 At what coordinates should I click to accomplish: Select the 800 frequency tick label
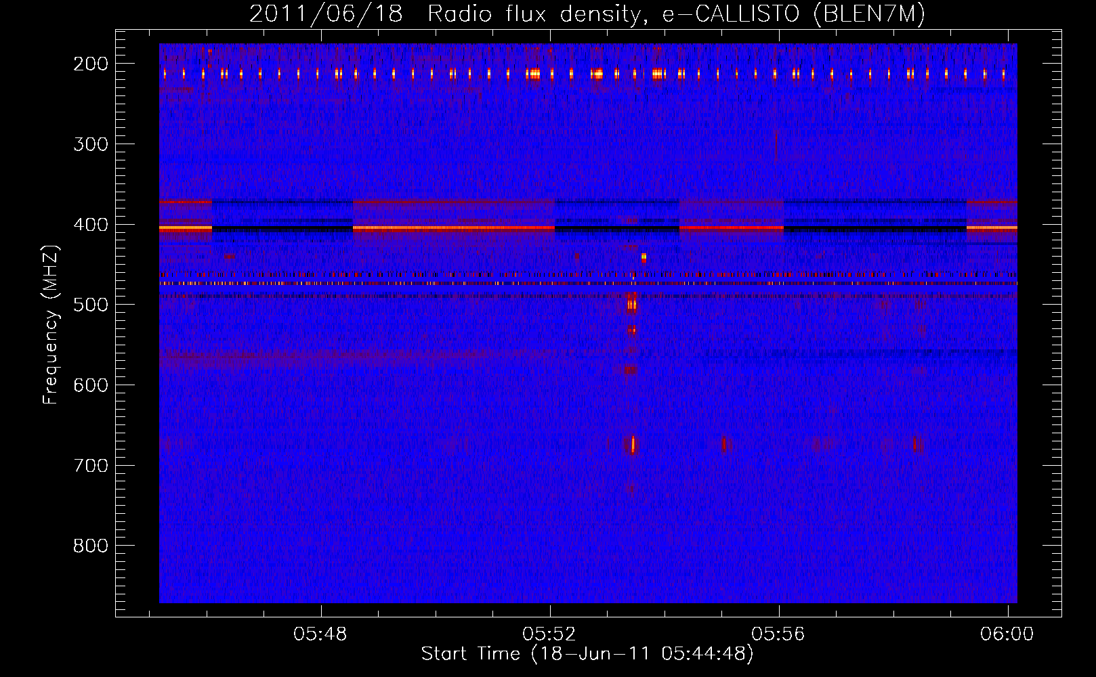pyautogui.click(x=91, y=546)
